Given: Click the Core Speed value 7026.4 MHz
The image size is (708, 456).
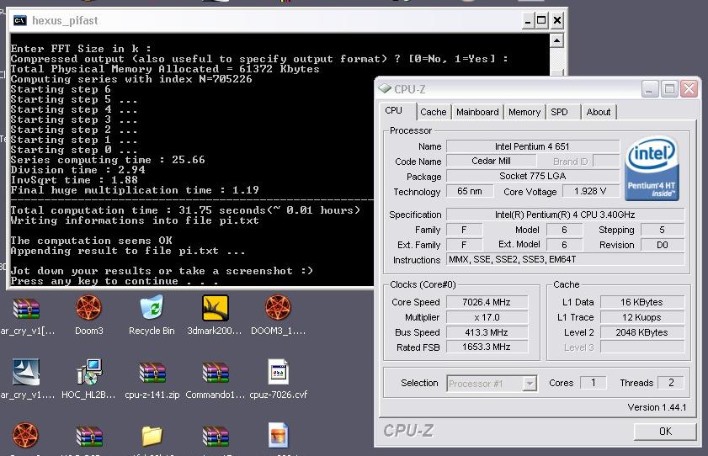Looking at the screenshot, I should pos(487,302).
